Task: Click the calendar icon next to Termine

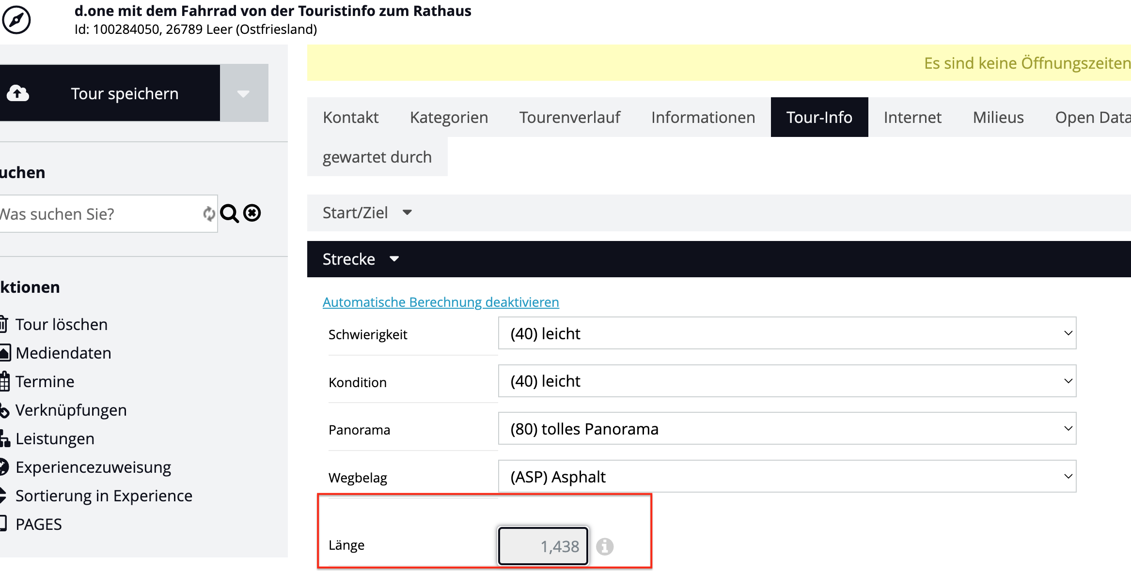Action: 4,381
